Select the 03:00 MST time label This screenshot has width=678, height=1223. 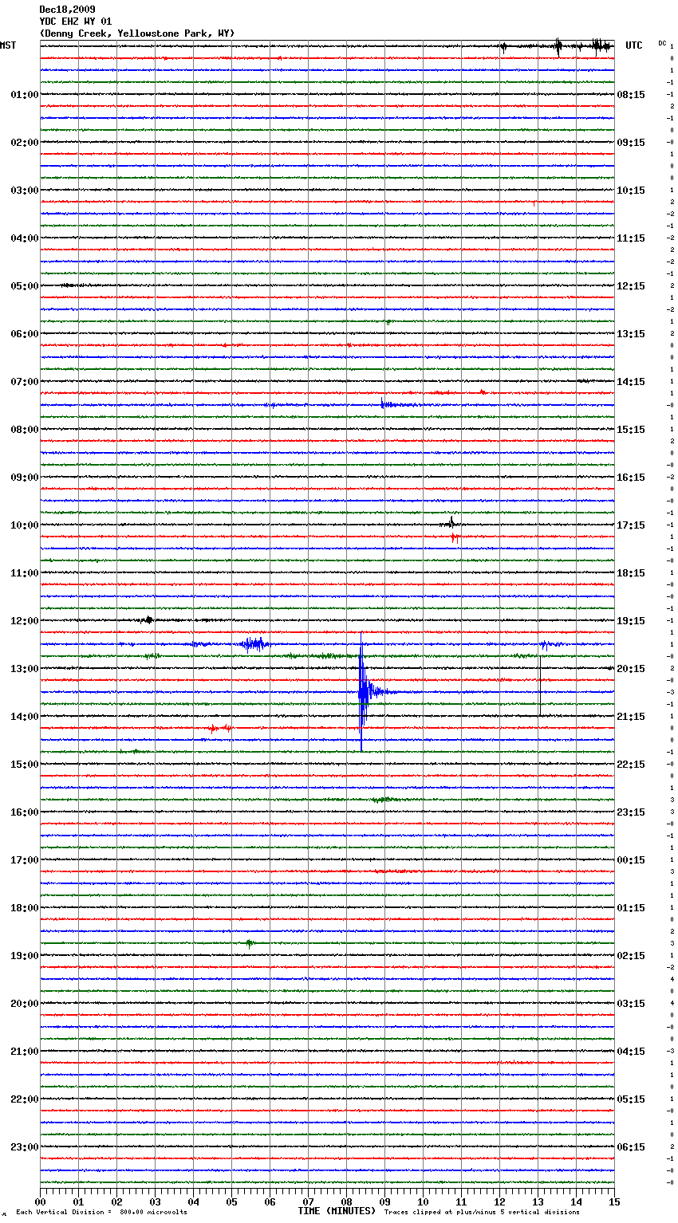(25, 191)
